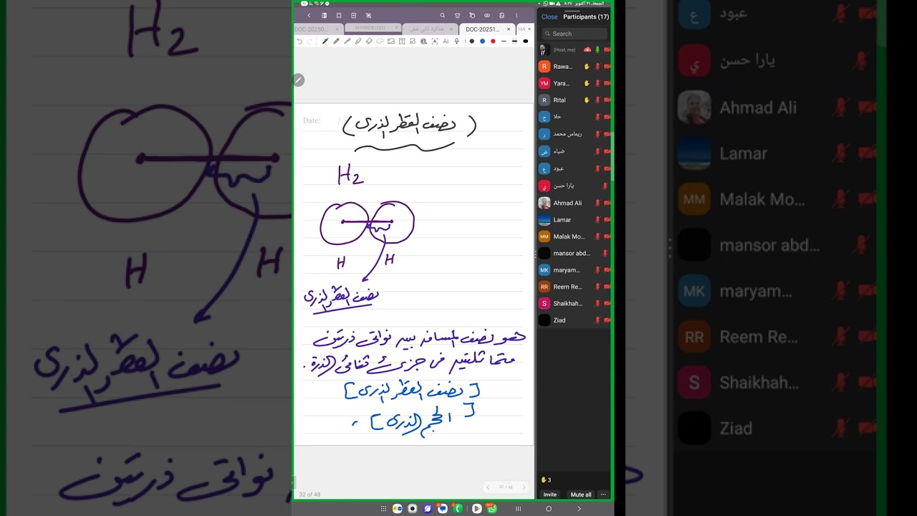Select the eraser tool
Viewport: 917px width, 516px height.
(x=369, y=42)
